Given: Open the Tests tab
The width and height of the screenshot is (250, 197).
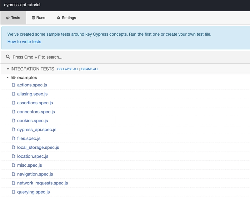Looking at the screenshot, I should point(13,18).
